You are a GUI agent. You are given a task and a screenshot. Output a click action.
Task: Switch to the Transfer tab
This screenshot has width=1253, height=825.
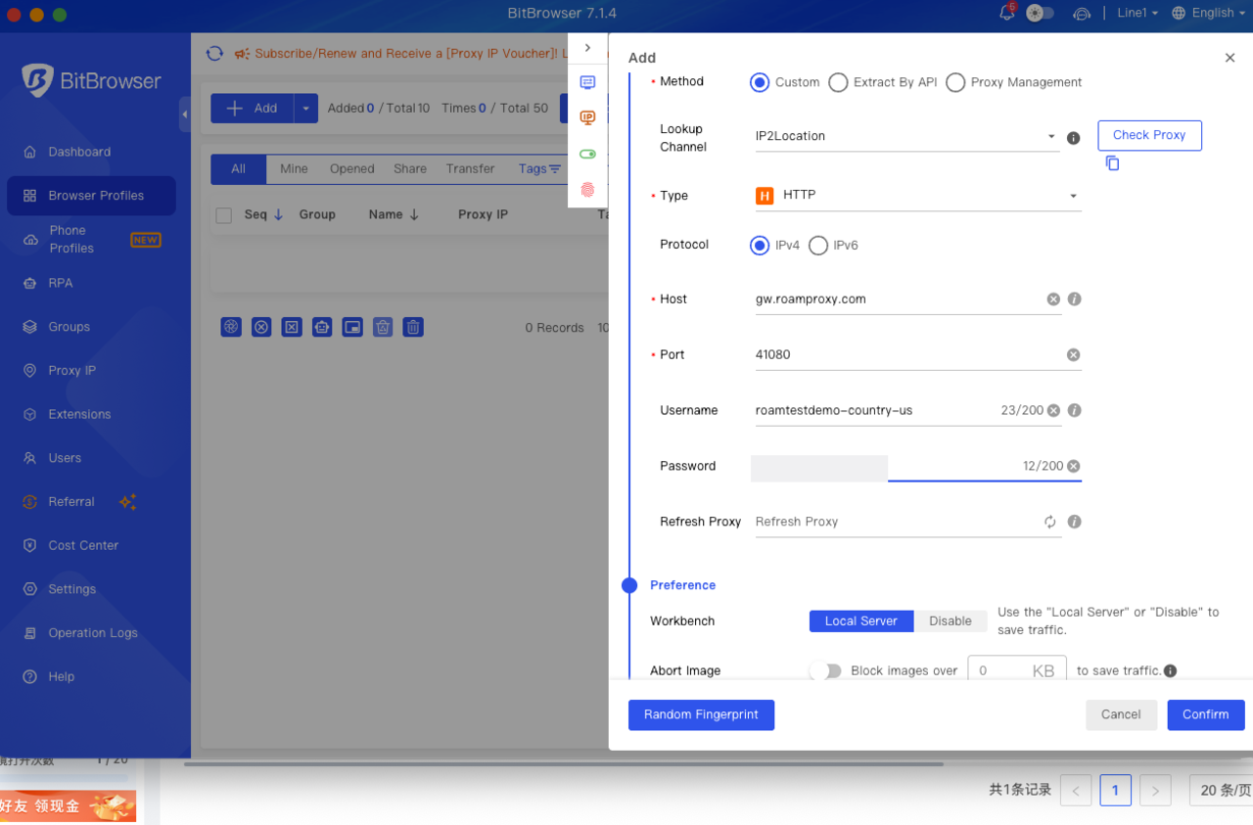[x=470, y=169]
